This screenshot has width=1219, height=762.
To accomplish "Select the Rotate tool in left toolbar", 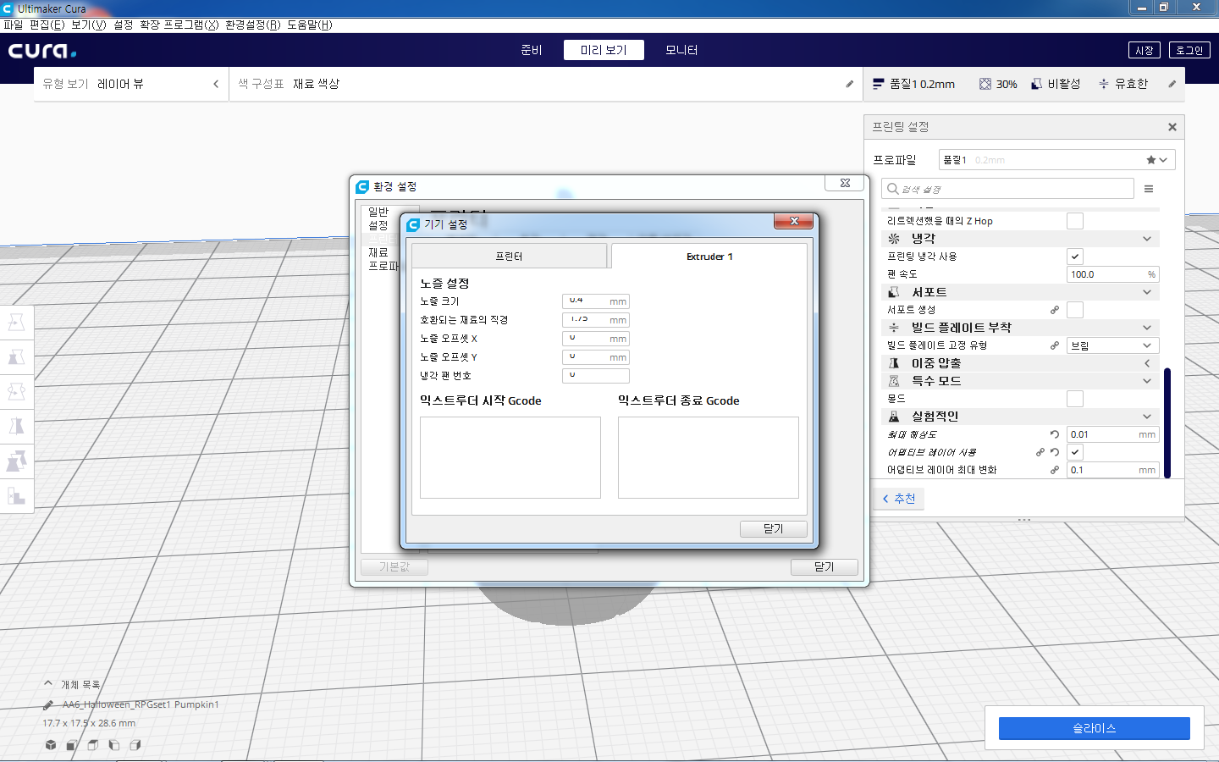I will click(16, 391).
